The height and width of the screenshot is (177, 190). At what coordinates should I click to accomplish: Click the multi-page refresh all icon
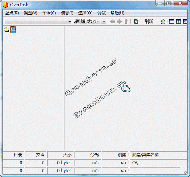[x=163, y=21]
